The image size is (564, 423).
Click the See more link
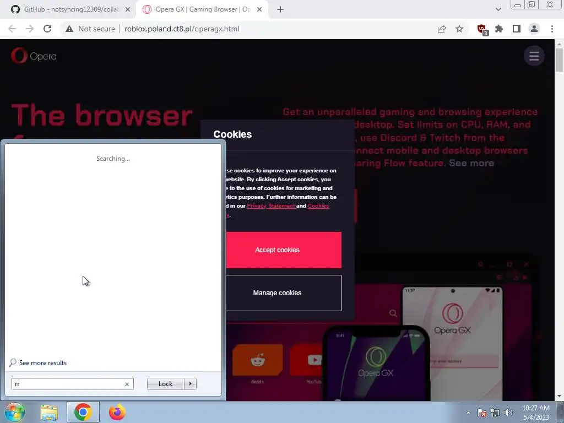pos(471,163)
